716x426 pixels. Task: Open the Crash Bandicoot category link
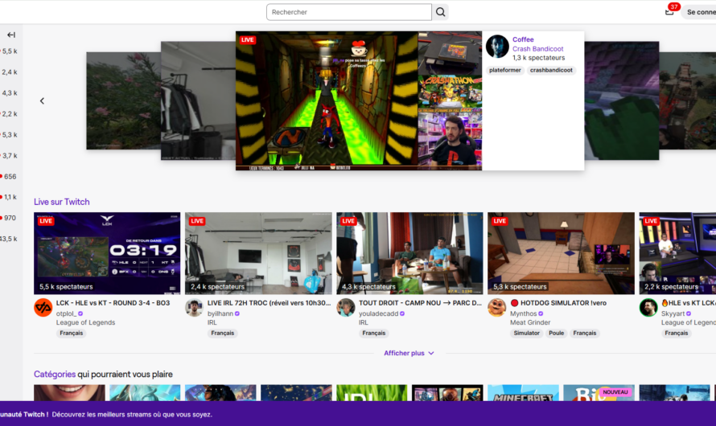(537, 49)
